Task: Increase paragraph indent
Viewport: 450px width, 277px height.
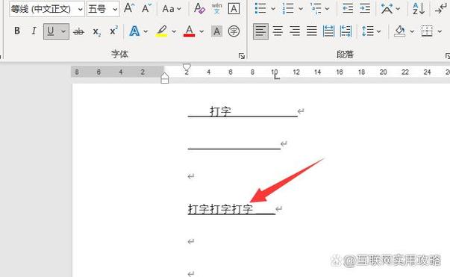Action: tap(365, 9)
